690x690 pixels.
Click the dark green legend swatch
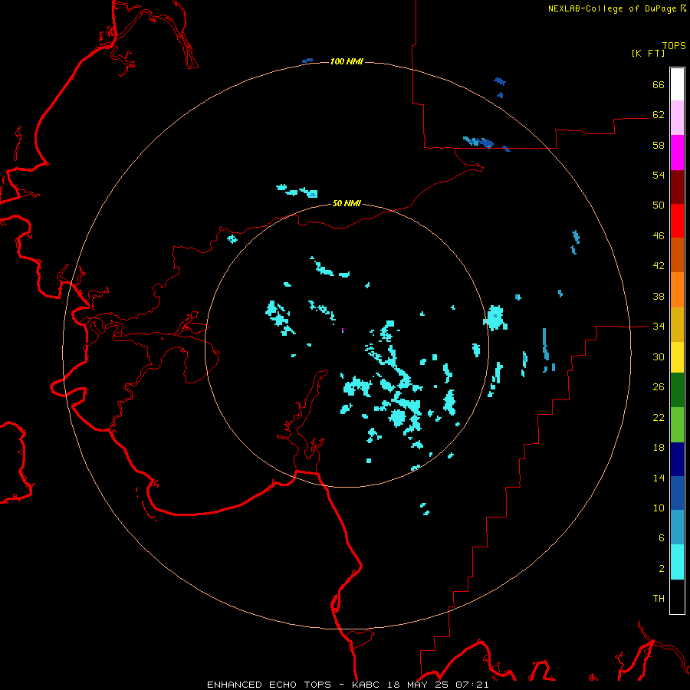[x=677, y=390]
